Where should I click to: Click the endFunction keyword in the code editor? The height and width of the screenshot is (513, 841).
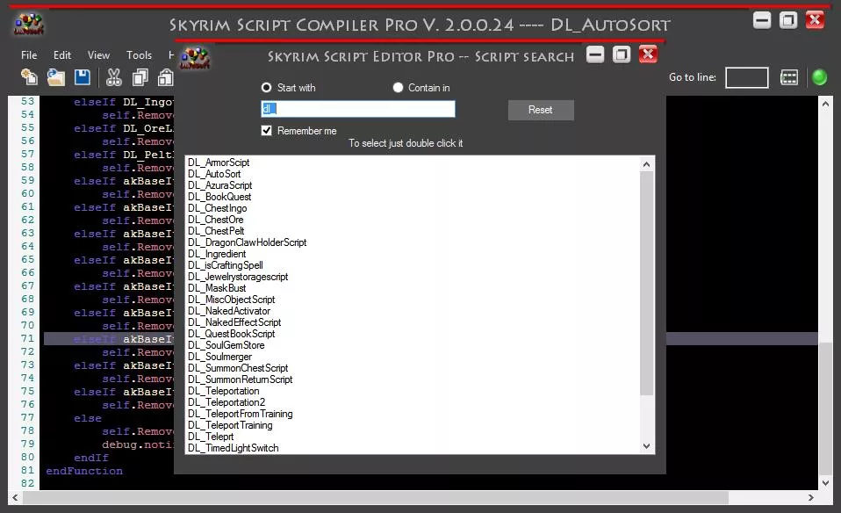84,471
